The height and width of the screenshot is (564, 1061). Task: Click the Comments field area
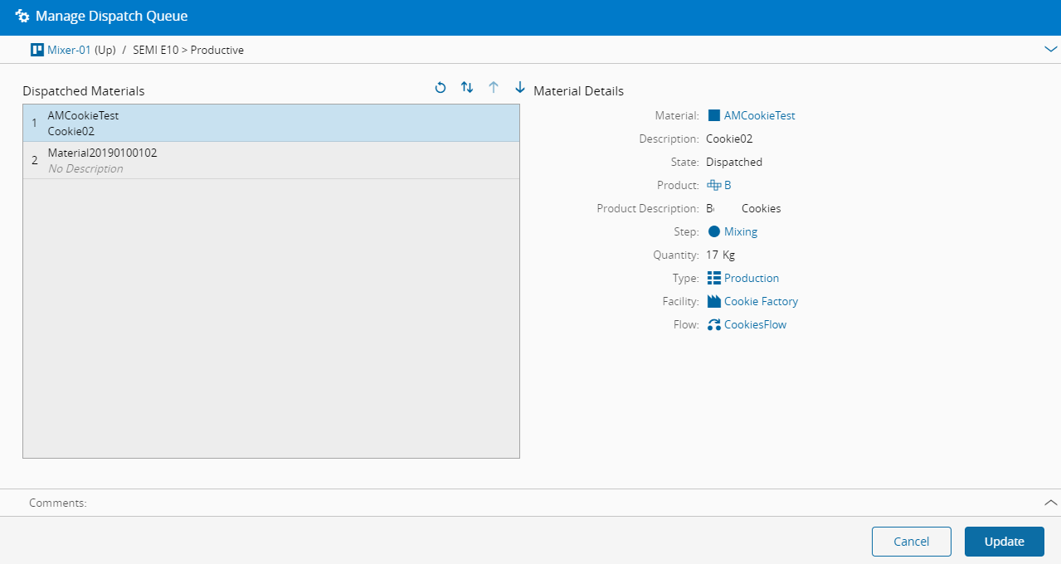coord(531,503)
